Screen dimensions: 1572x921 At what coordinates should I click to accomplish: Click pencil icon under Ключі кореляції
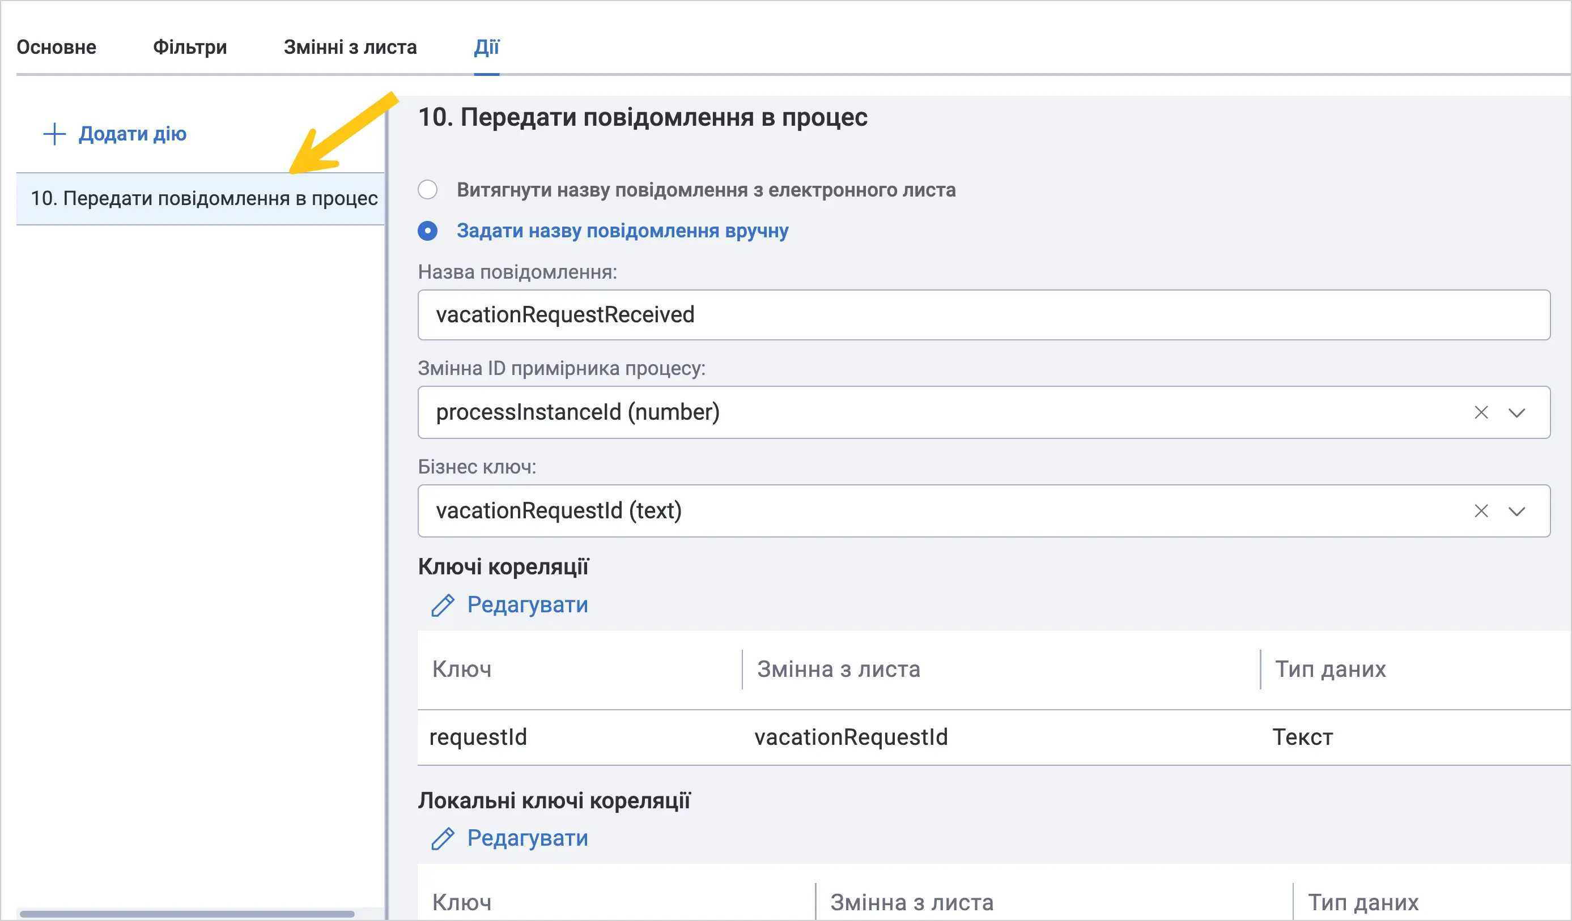click(x=443, y=606)
